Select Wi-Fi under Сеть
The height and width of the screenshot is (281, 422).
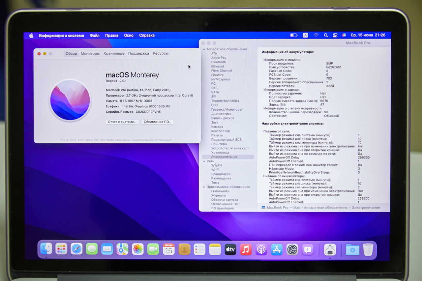(215, 170)
